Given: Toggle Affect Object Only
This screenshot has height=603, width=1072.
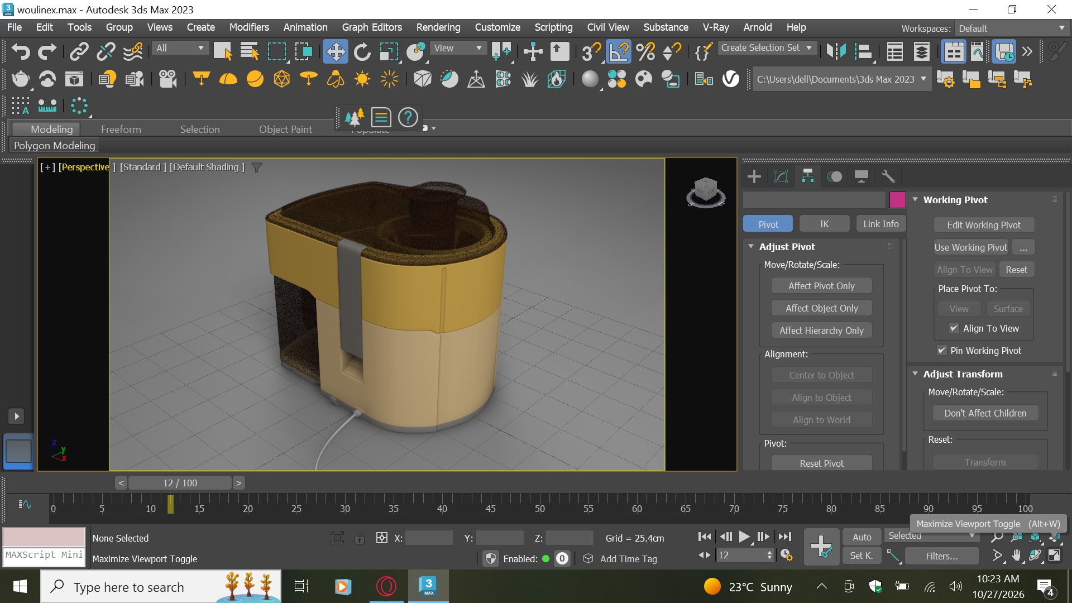Looking at the screenshot, I should click(x=821, y=308).
